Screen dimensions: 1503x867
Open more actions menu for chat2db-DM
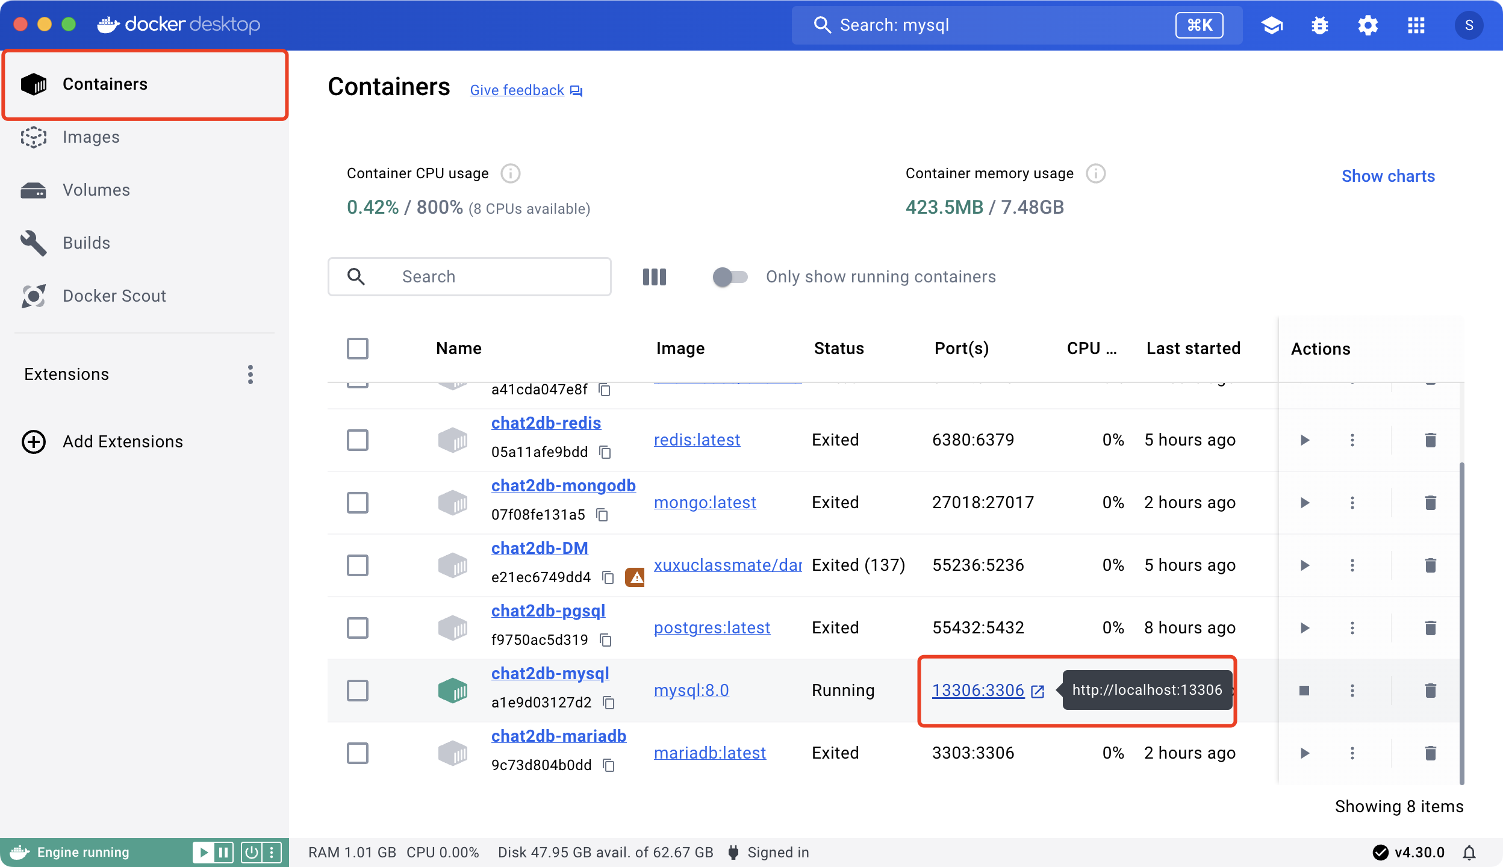pyautogui.click(x=1352, y=565)
